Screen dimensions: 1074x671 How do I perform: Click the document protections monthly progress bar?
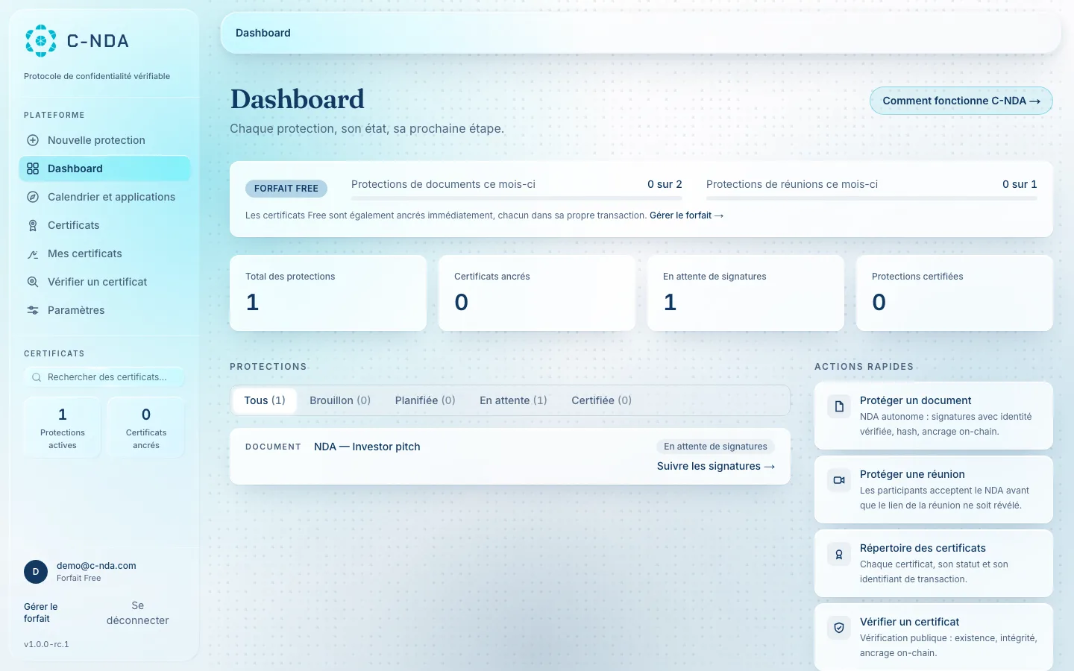(517, 198)
